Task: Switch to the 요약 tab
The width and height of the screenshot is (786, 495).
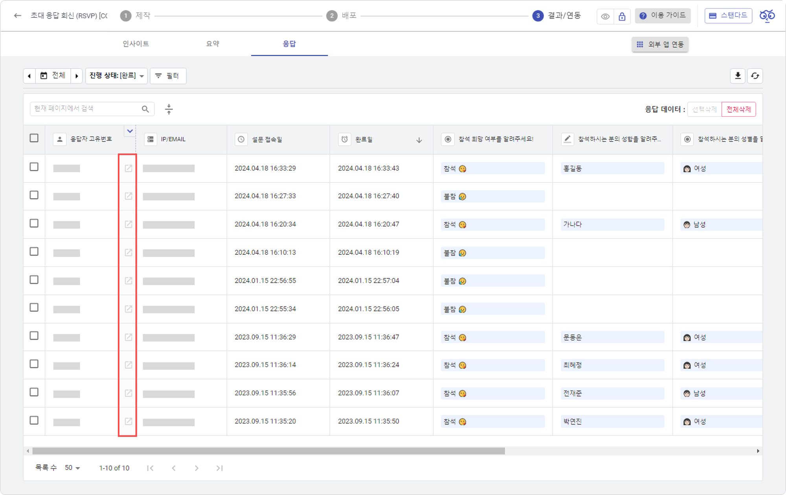Action: (x=212, y=44)
